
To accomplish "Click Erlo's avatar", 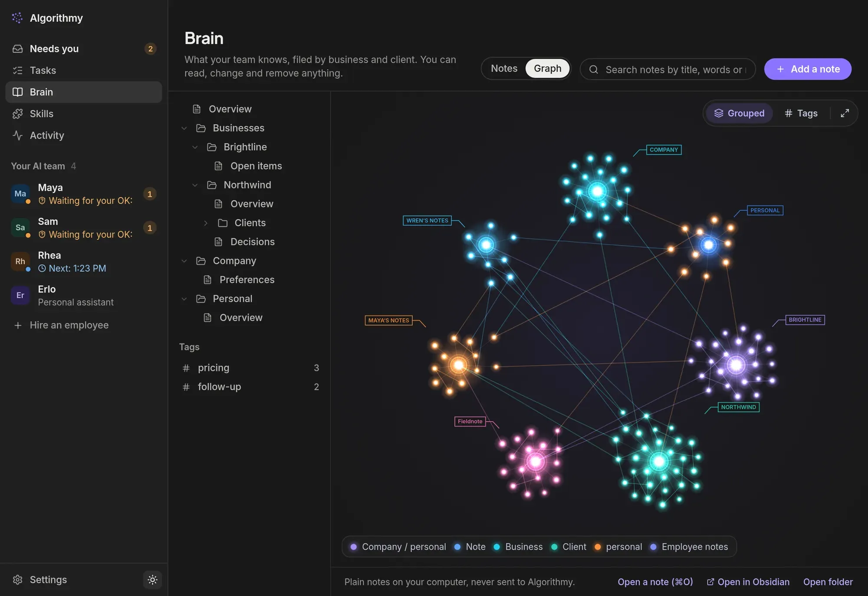I will (x=20, y=295).
